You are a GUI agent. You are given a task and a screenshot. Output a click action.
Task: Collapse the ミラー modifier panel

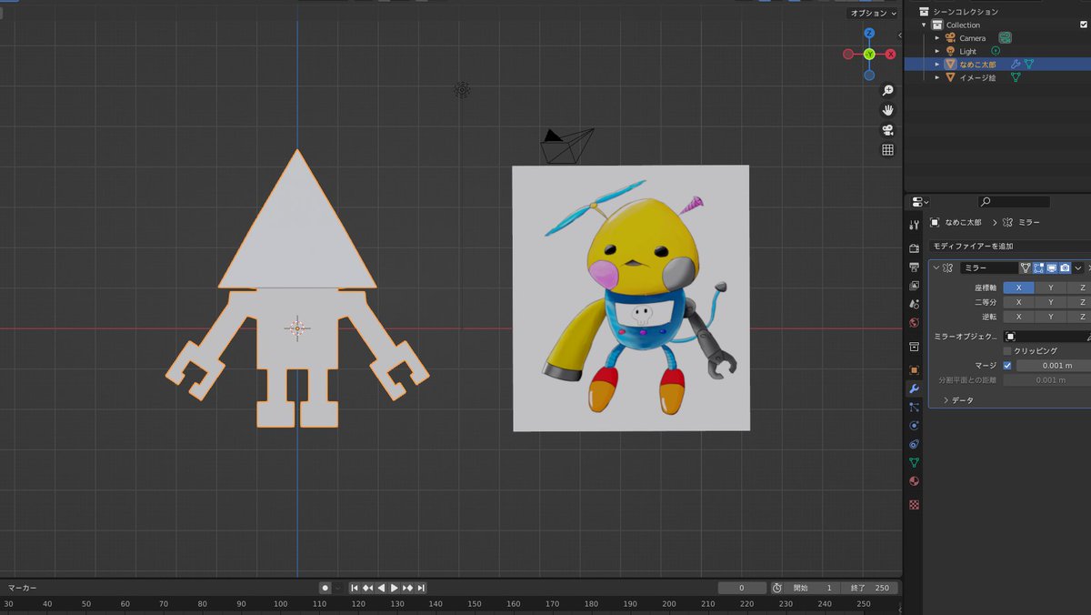coord(936,268)
